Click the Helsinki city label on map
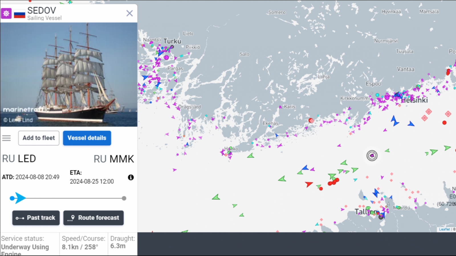Image resolution: width=456 pixels, height=256 pixels. [x=415, y=100]
